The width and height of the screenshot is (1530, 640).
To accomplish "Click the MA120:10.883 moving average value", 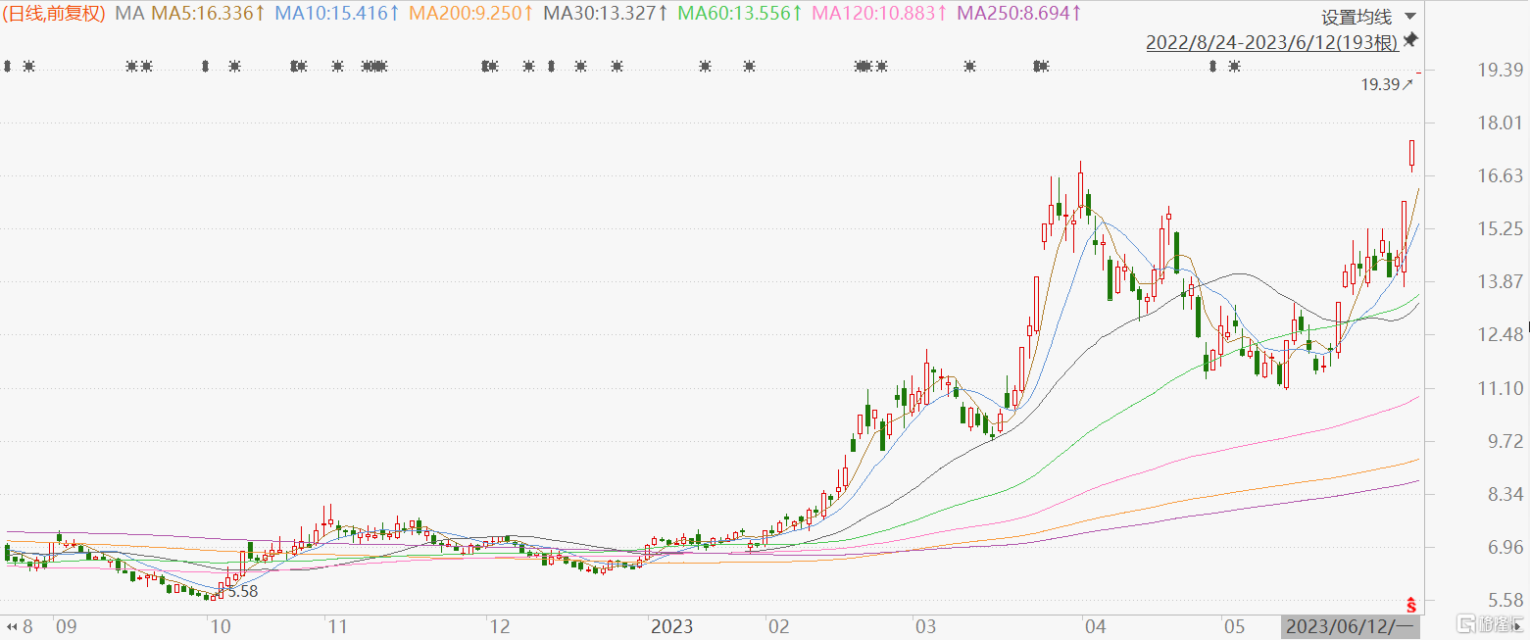I will [880, 14].
